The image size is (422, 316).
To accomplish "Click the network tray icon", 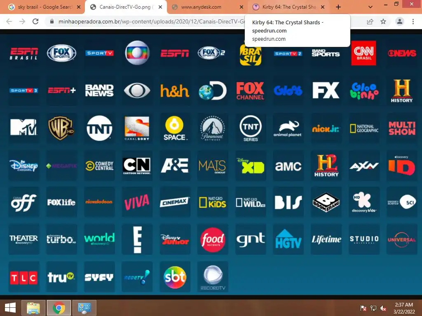I will (x=373, y=308).
